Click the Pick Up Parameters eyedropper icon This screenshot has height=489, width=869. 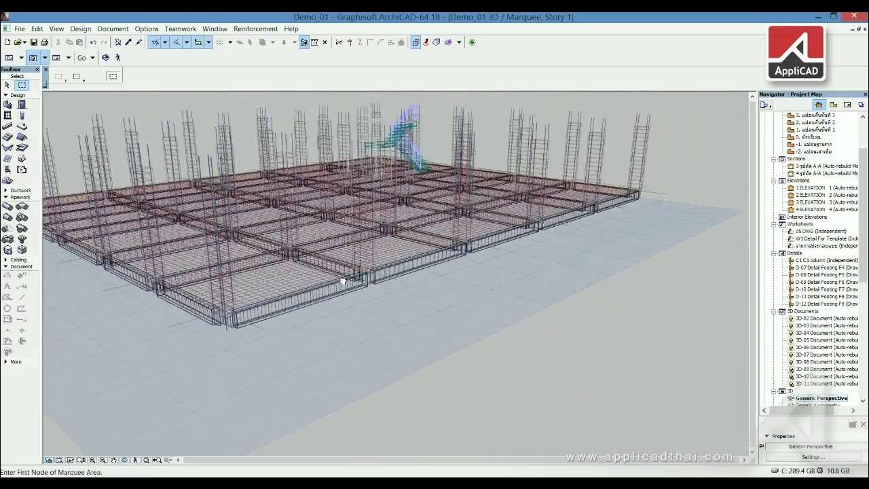coord(128,42)
